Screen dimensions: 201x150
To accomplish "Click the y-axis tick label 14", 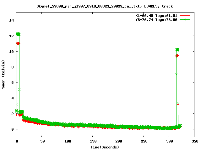I will point(11,20).
